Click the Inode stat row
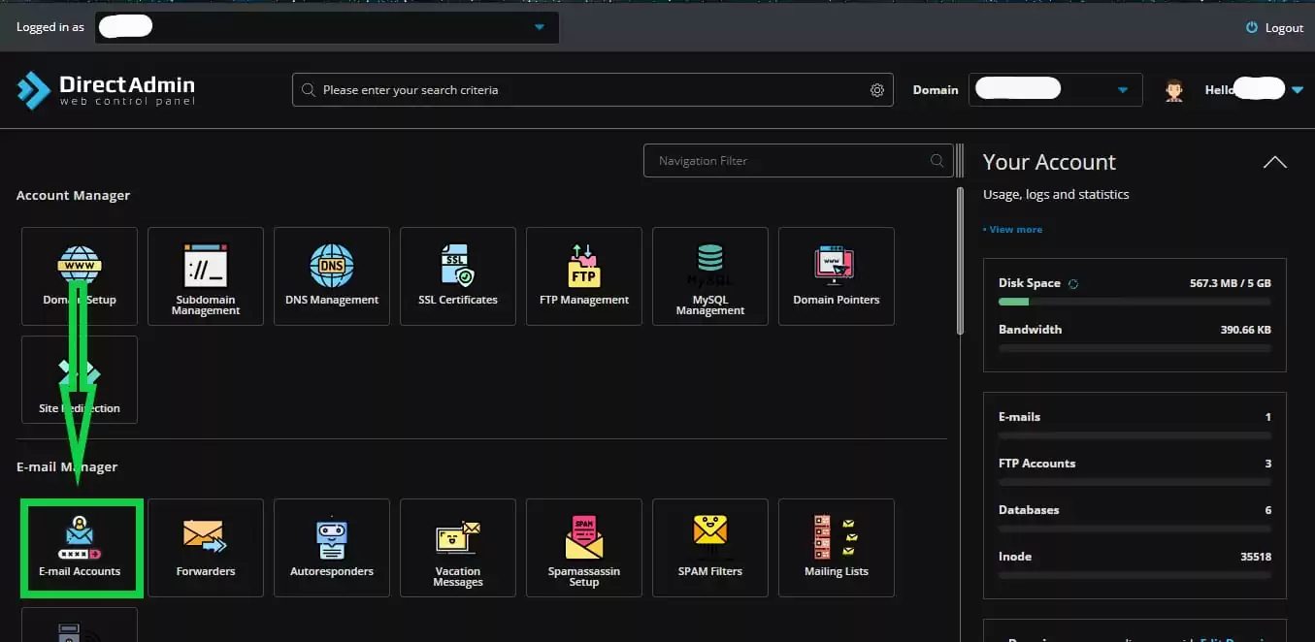This screenshot has width=1315, height=642. (1134, 562)
